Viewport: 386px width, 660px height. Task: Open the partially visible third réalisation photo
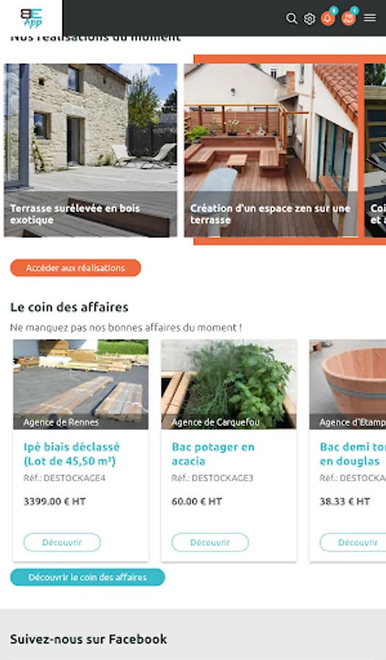click(x=376, y=150)
